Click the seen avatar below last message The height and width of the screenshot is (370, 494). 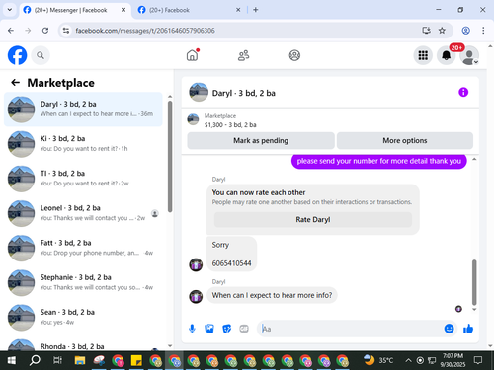coord(458,309)
